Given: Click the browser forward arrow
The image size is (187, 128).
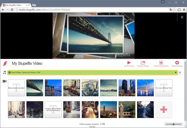Looking at the screenshot, I should point(7,10).
